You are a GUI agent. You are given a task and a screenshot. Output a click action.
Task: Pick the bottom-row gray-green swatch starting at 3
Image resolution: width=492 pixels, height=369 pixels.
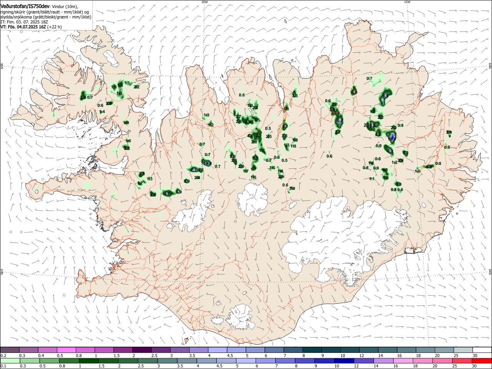tap(167, 361)
